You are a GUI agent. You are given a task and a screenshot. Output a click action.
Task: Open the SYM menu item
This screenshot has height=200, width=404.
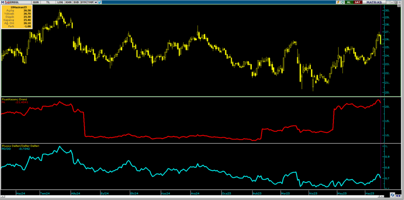(x=84, y=2)
